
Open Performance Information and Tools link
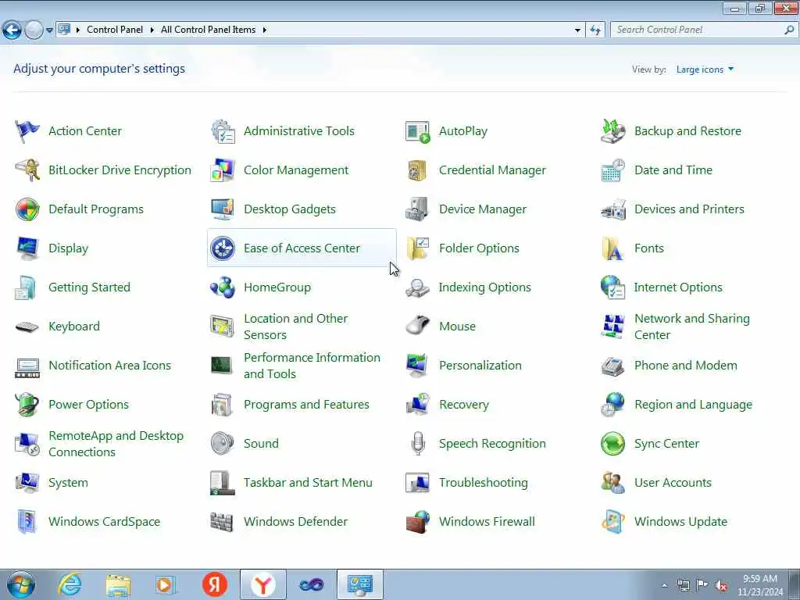click(312, 366)
